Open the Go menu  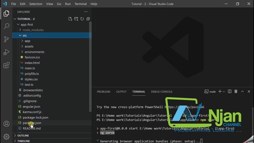[x=59, y=4]
